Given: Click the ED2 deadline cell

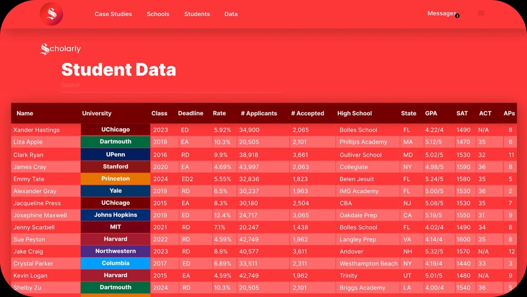Looking at the screenshot, I should click(x=187, y=179).
